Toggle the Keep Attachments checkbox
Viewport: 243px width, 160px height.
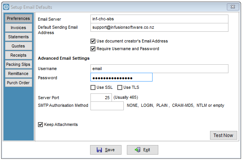[40, 124]
